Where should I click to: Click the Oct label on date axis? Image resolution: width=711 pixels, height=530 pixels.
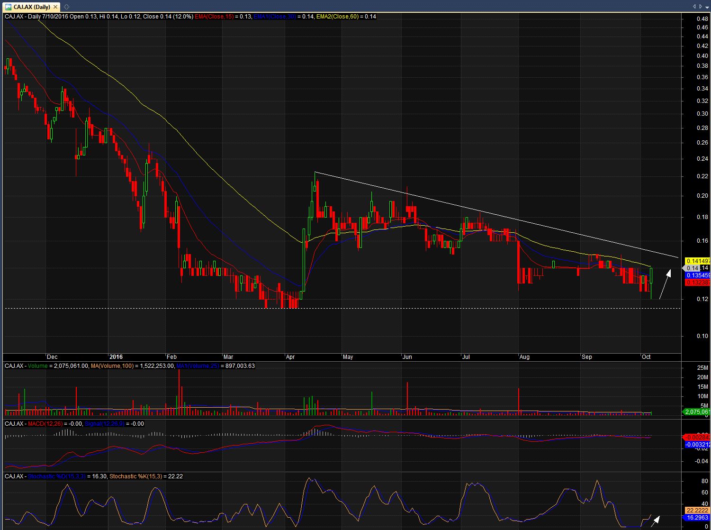click(x=646, y=357)
